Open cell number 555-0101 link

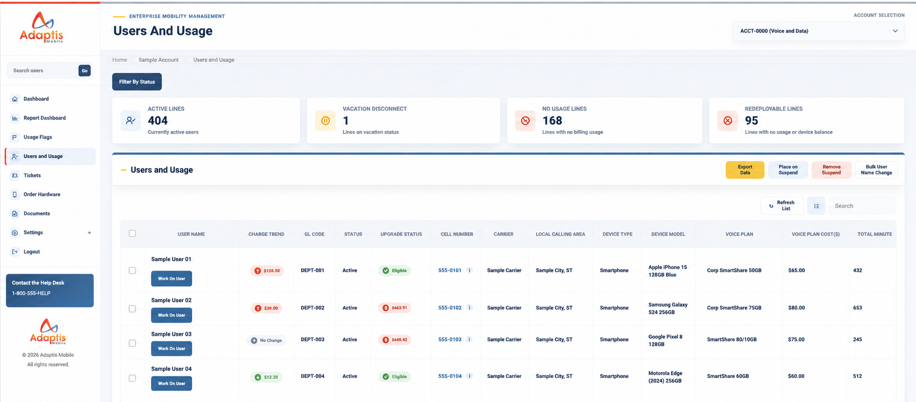pyautogui.click(x=450, y=270)
